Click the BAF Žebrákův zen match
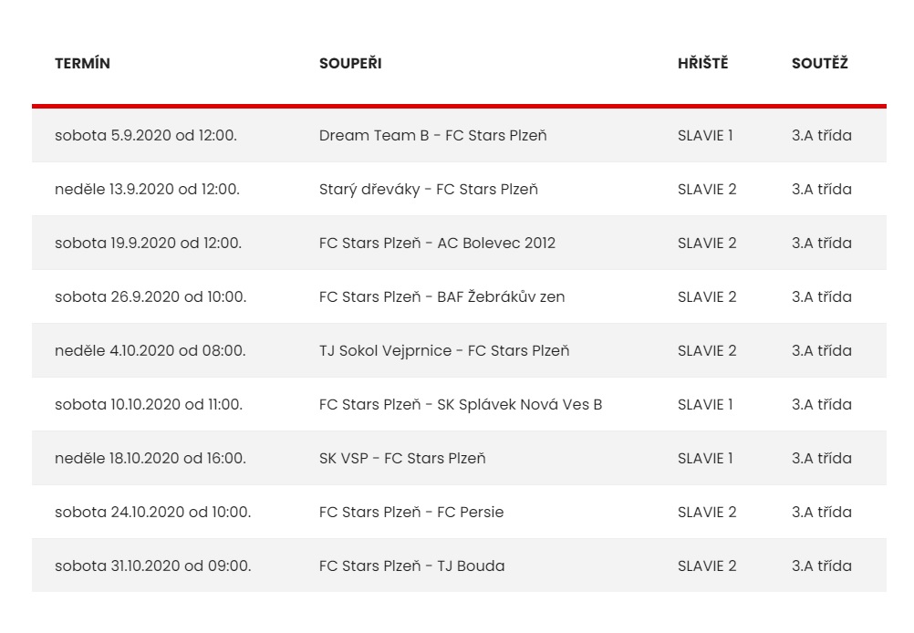Viewport: 914px width, 633px height. tap(441, 297)
